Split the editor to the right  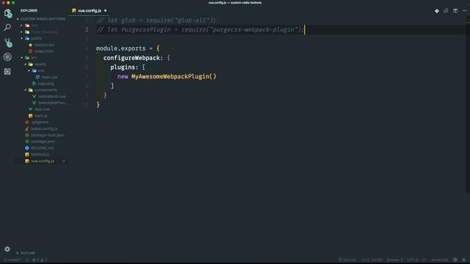[455, 11]
